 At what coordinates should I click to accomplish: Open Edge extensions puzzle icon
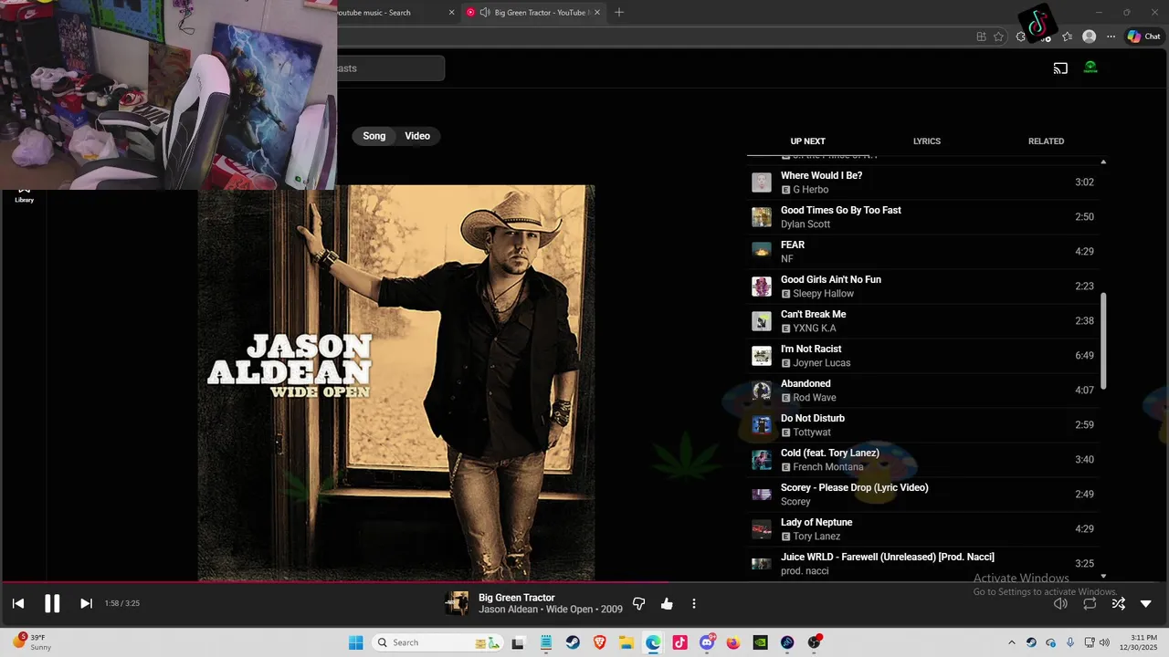(1021, 36)
